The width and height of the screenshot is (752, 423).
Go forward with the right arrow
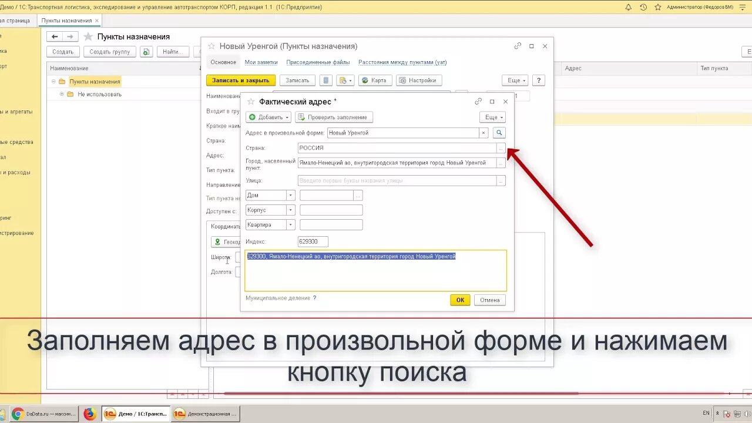(69, 36)
